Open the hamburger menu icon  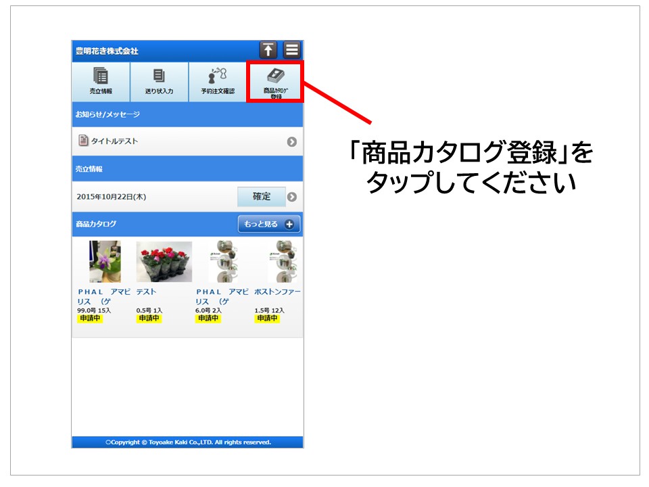click(291, 50)
